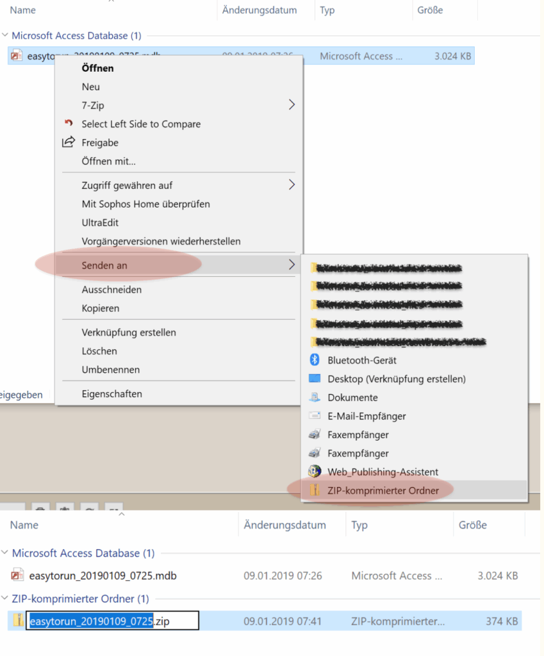Click the Bluetooth-Gerät icon
This screenshot has height=656, width=544.
[315, 360]
